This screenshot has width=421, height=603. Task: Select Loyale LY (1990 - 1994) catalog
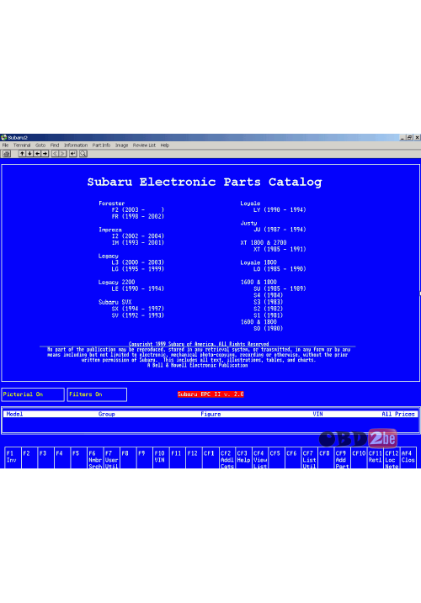[280, 210]
